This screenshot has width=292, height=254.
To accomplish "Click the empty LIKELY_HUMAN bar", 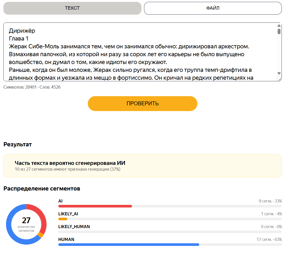I will (170, 232).
